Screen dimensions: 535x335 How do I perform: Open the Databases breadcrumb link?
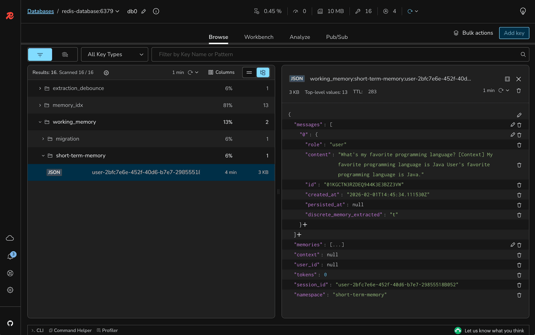(x=41, y=11)
